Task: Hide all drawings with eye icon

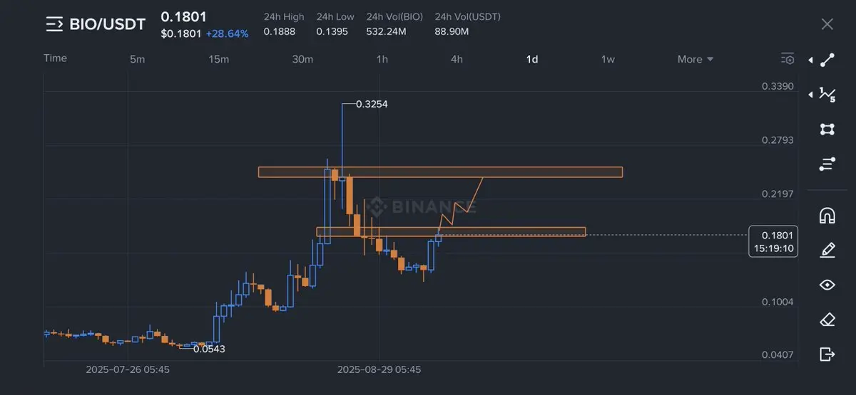Action: click(827, 285)
